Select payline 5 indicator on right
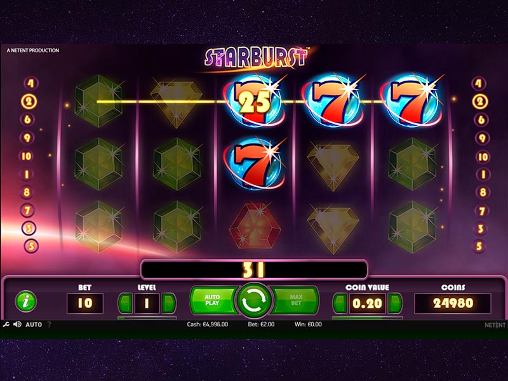 [479, 246]
